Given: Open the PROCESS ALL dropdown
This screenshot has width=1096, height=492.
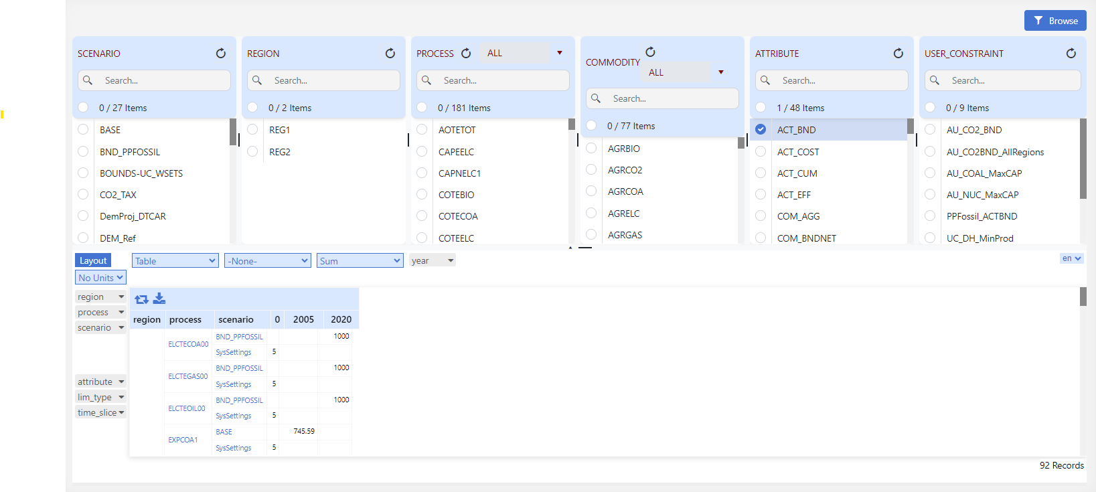Looking at the screenshot, I should pos(524,53).
